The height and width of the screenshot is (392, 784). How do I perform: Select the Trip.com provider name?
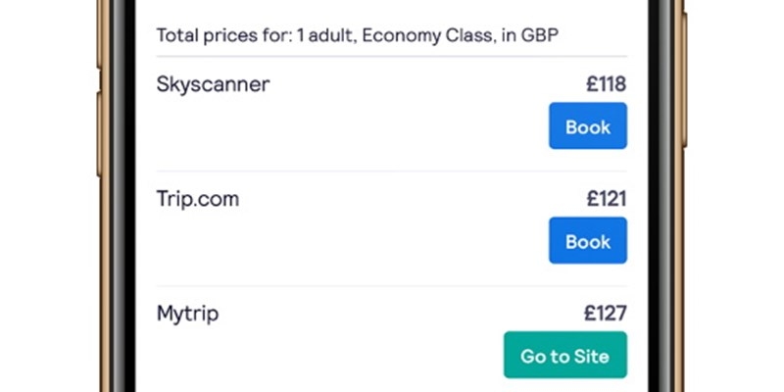pyautogui.click(x=197, y=200)
